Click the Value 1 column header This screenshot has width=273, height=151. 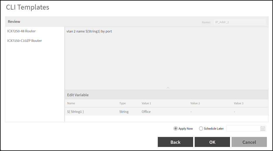146,103
